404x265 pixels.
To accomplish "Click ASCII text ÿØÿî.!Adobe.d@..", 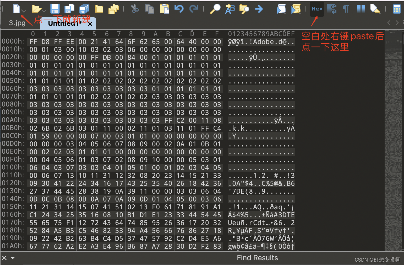I will pos(261,42).
